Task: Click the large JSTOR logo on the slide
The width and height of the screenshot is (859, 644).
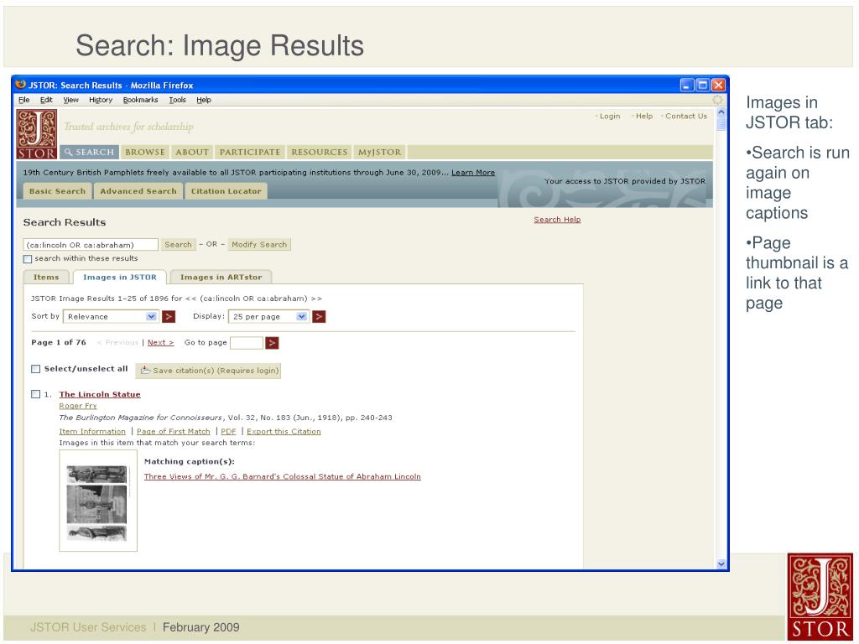Action: [x=820, y=596]
